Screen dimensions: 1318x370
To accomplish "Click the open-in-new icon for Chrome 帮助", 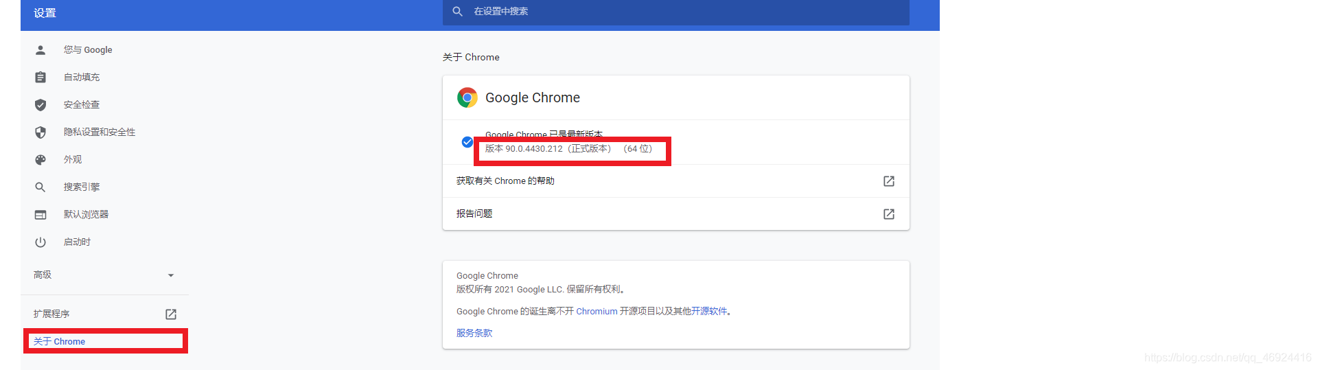I will 889,181.
